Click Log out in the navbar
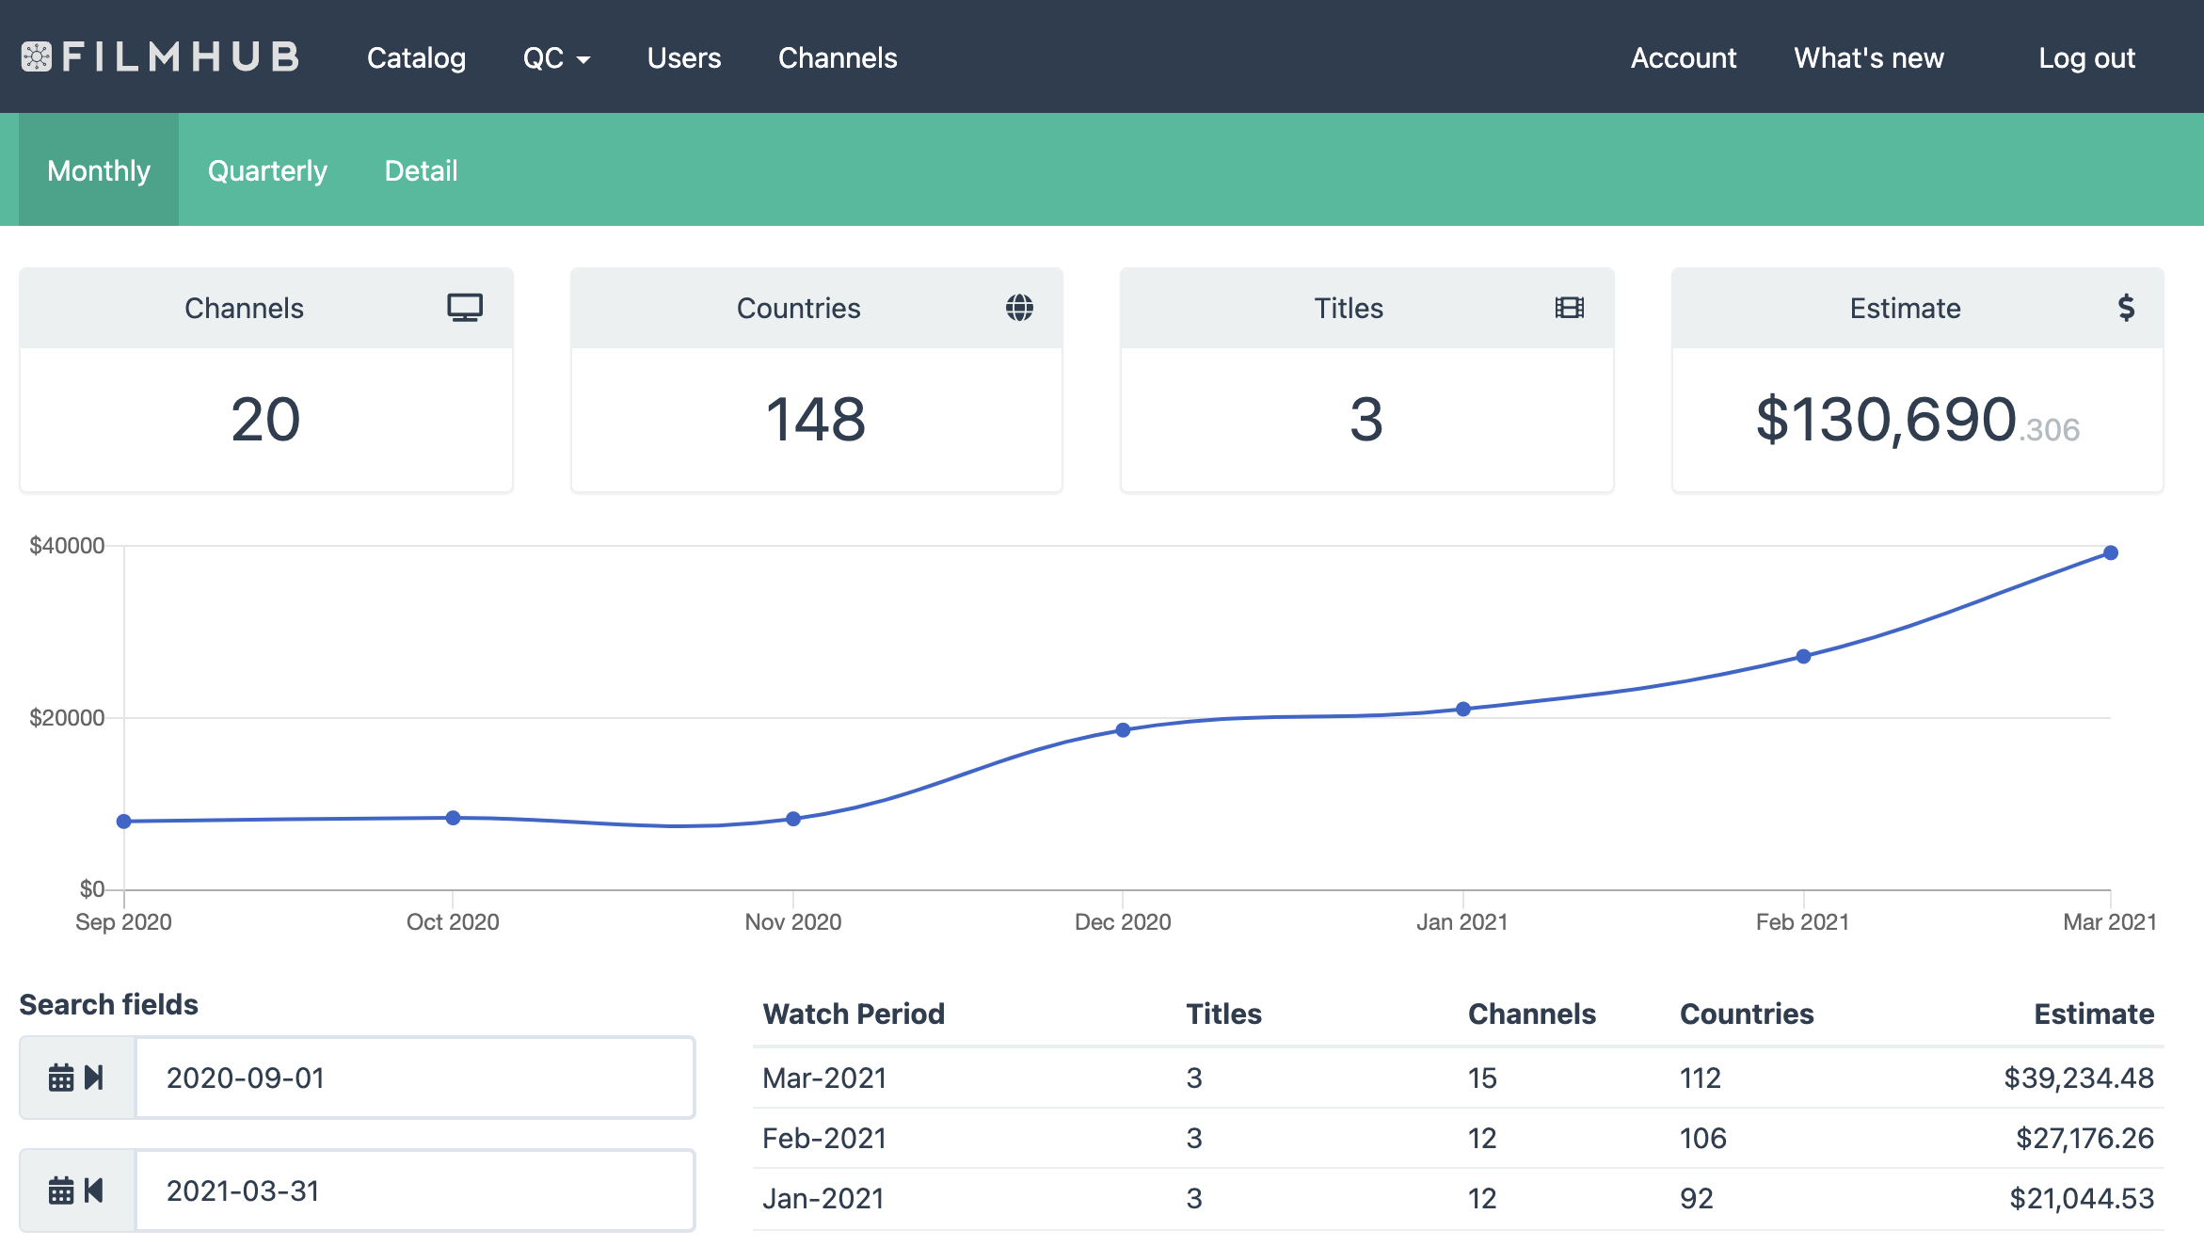The width and height of the screenshot is (2204, 1246). pyautogui.click(x=2086, y=58)
